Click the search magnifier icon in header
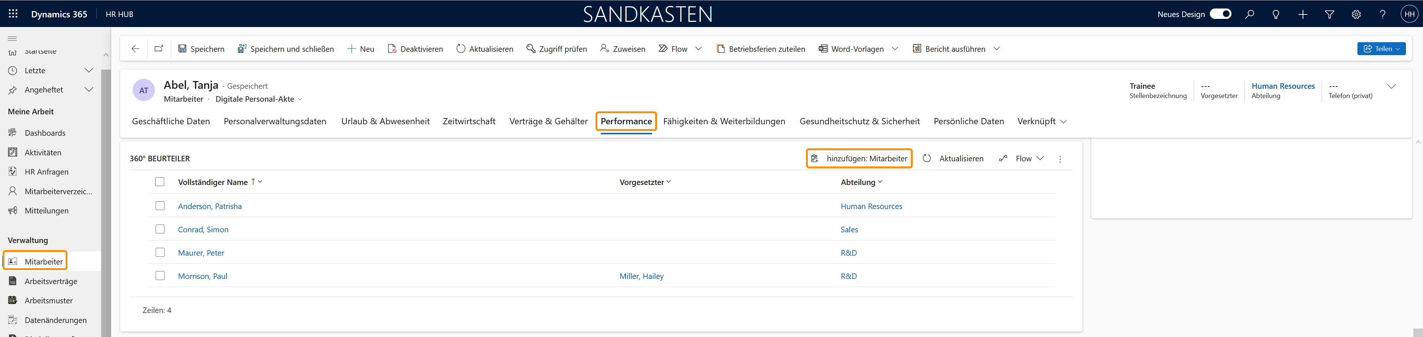1423x337 pixels. click(x=1249, y=14)
